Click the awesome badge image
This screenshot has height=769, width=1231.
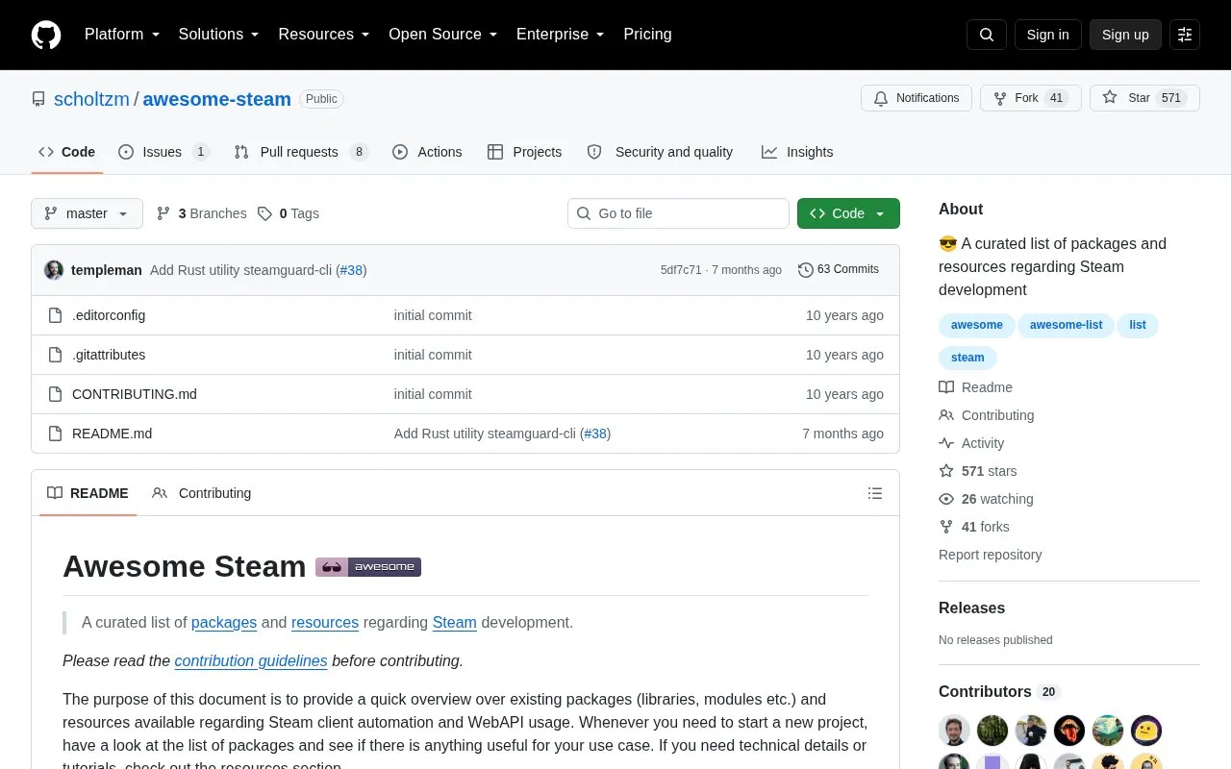pyautogui.click(x=368, y=567)
